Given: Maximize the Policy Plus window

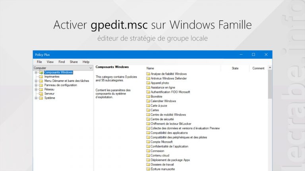Looking at the screenshot, I should (x=253, y=55).
